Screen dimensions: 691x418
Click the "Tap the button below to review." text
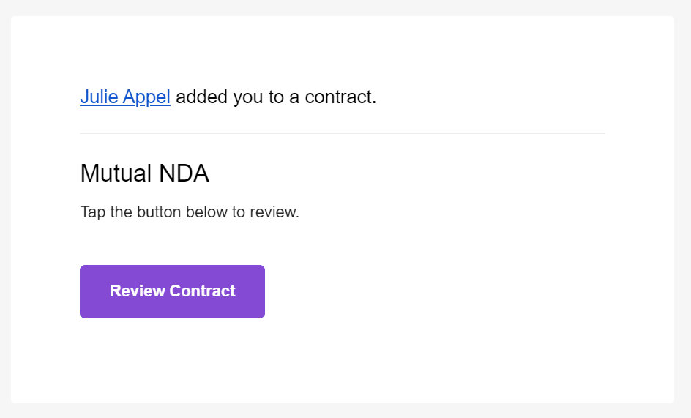[x=190, y=212]
